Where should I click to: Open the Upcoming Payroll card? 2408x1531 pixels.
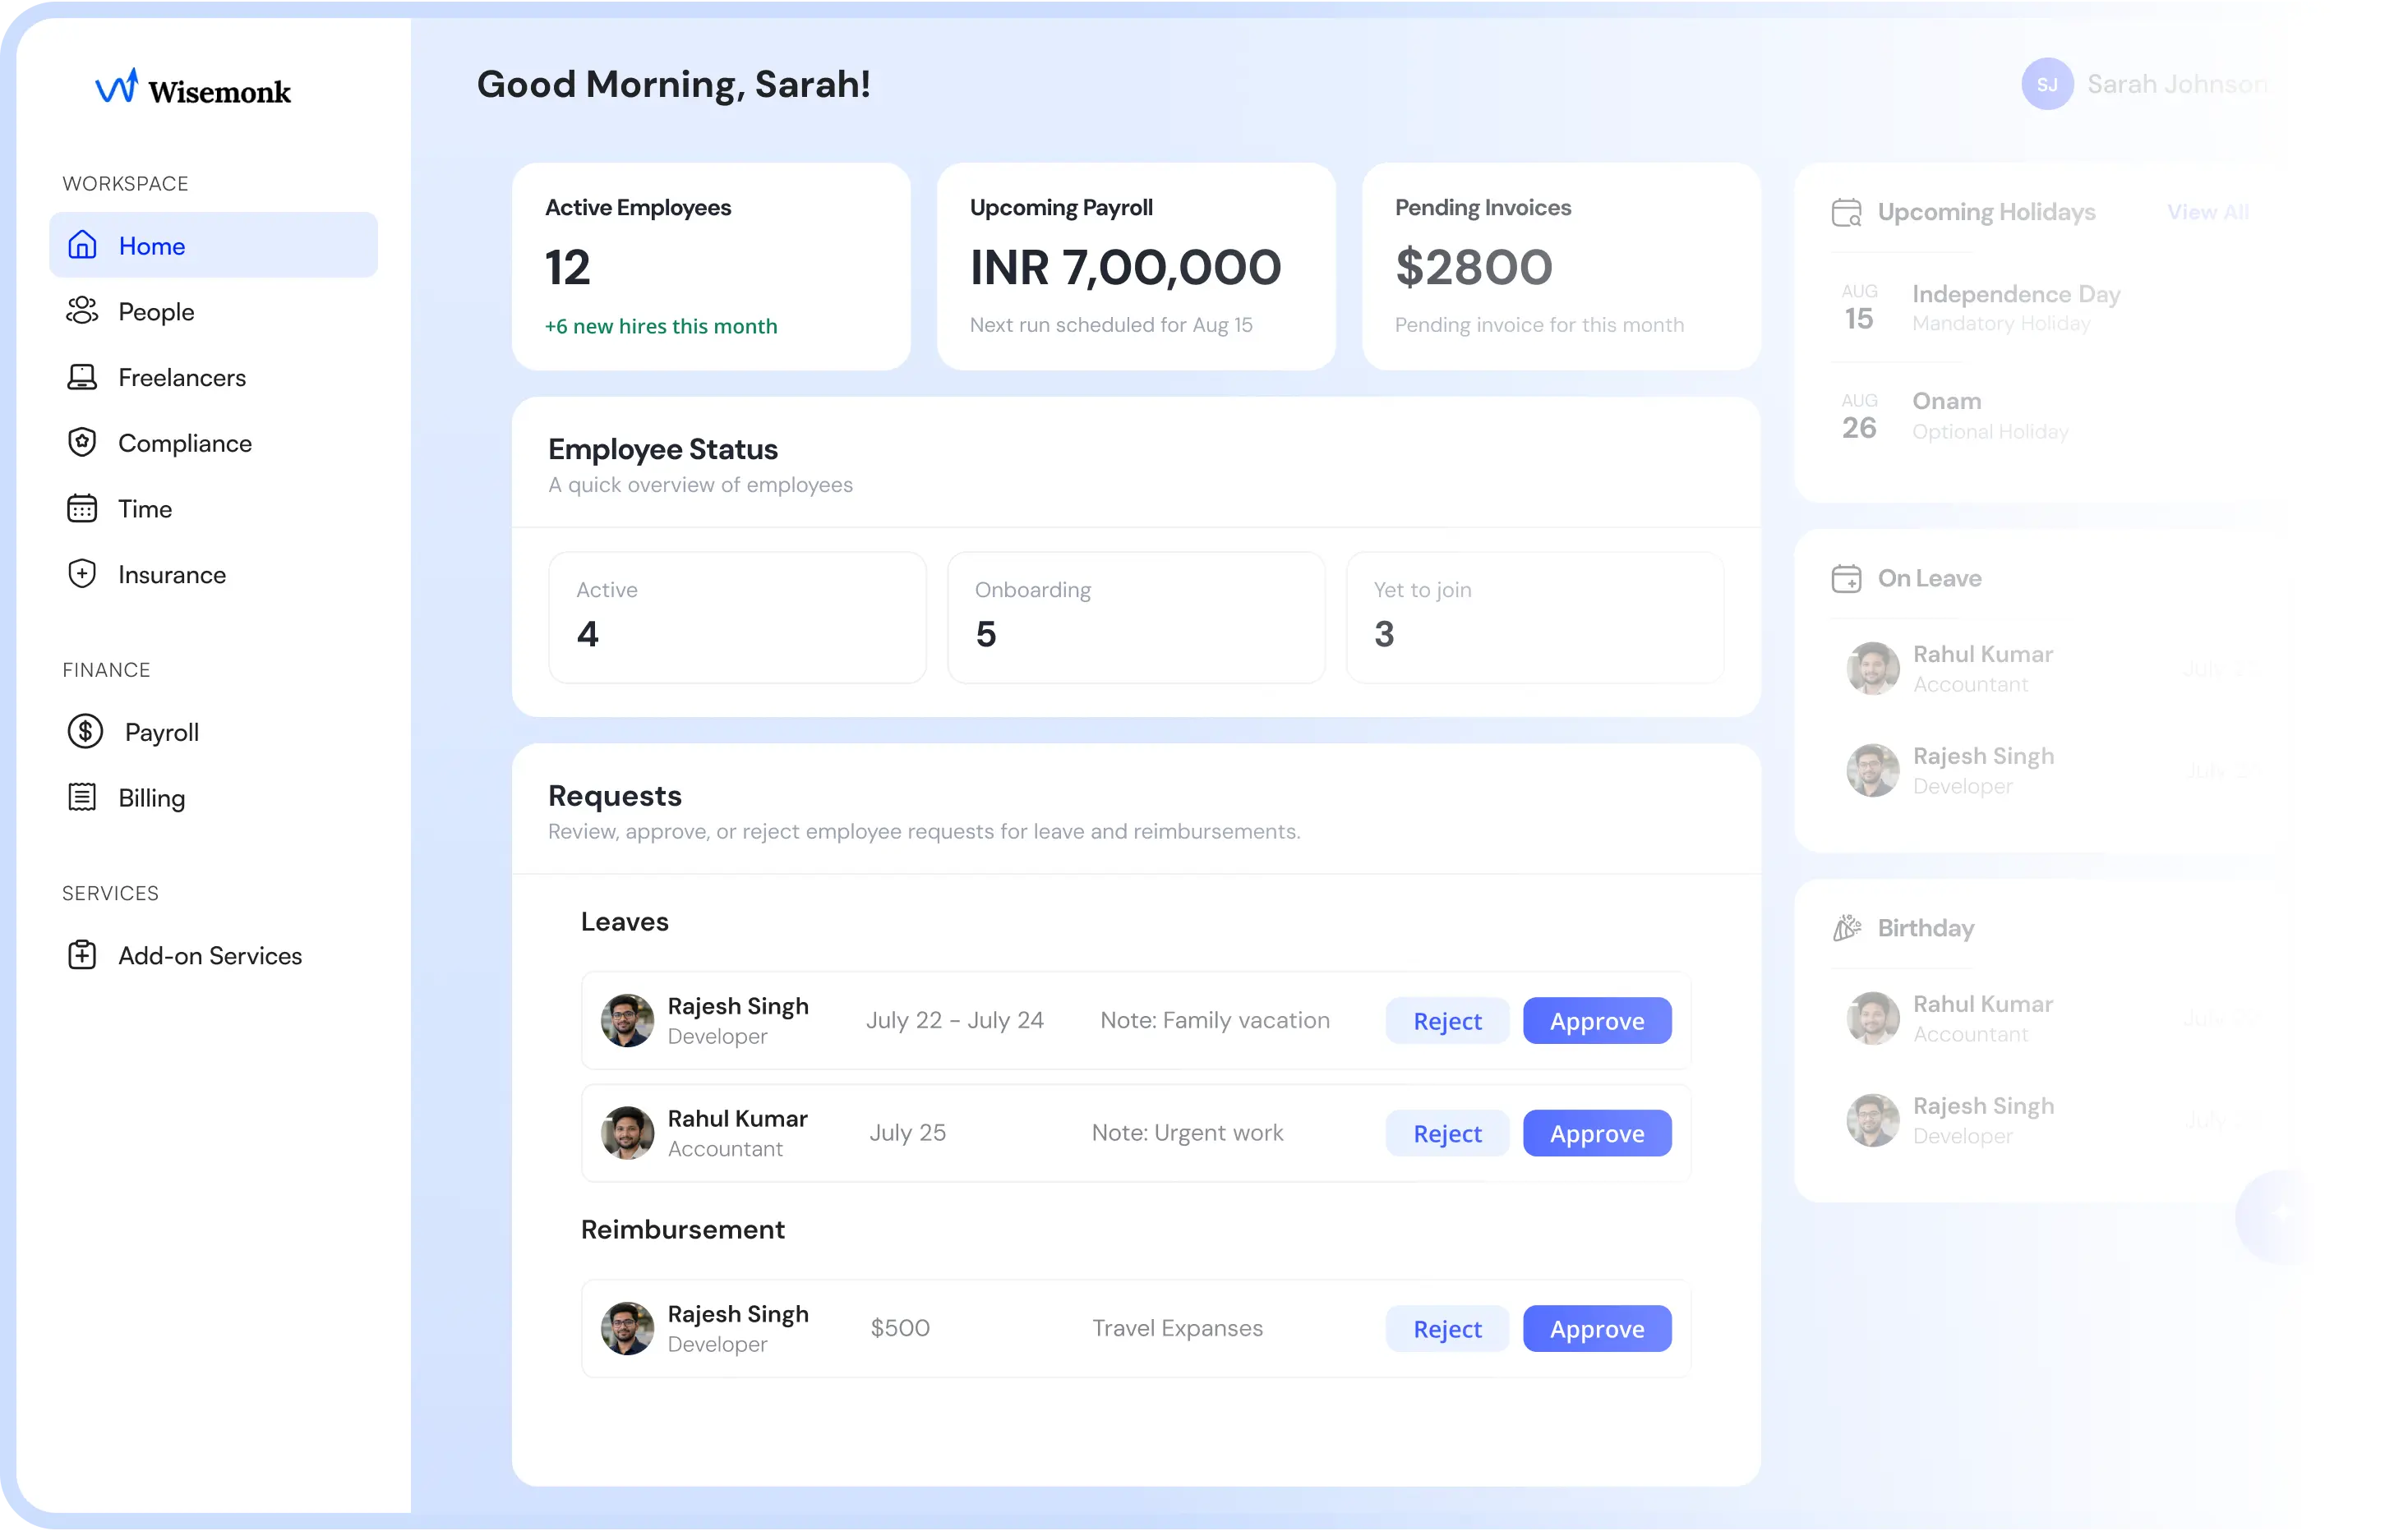tap(1135, 266)
